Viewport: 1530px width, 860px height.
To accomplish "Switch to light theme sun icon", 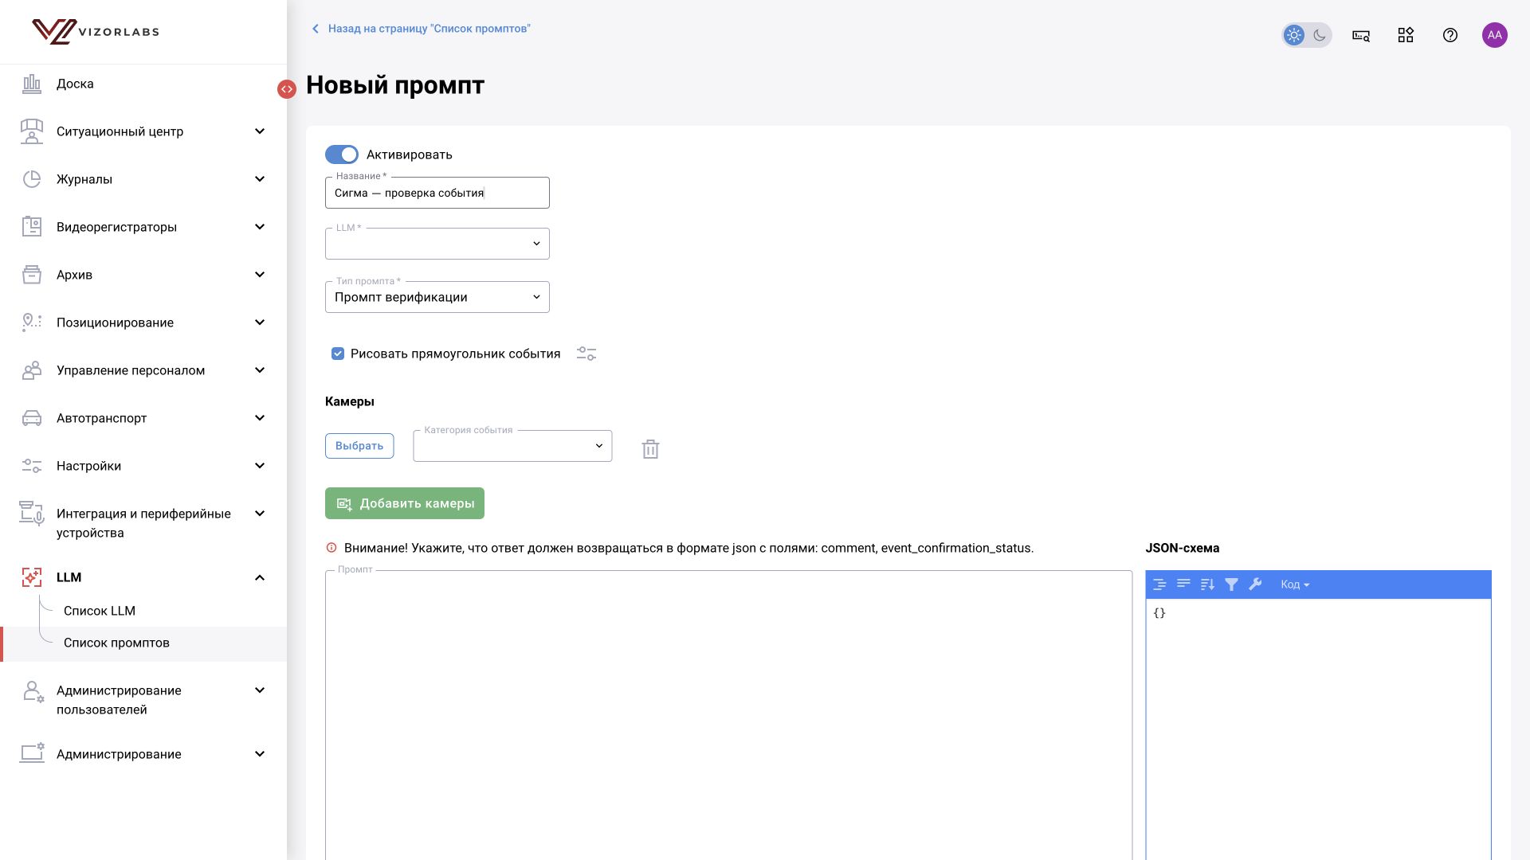I will tap(1294, 35).
